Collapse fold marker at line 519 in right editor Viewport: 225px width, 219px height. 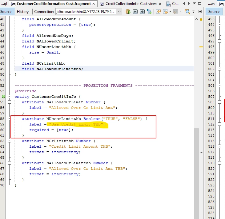(x=219, y=163)
